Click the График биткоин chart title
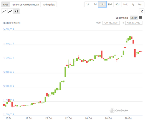 click(x=12, y=23)
